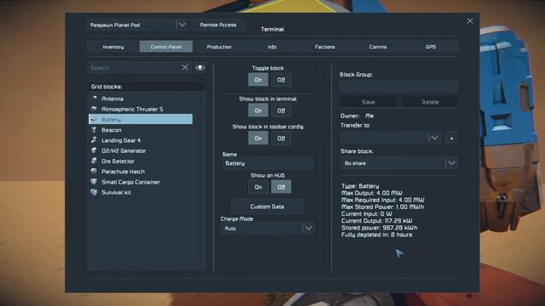This screenshot has width=545, height=306.
Task: Click the Fully depleted in: 8 hours text
Action: coord(376,235)
